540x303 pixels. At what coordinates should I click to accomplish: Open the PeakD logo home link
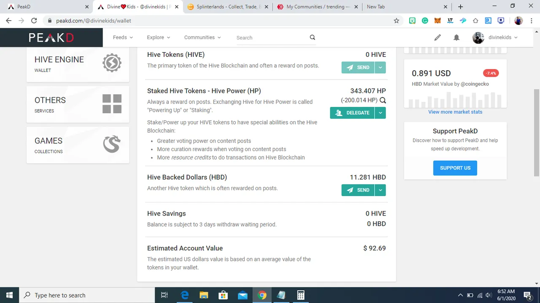click(x=51, y=37)
